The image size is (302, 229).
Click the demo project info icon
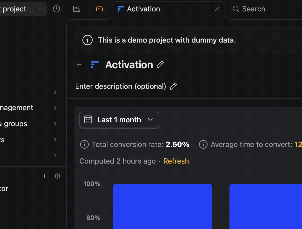pos(88,40)
